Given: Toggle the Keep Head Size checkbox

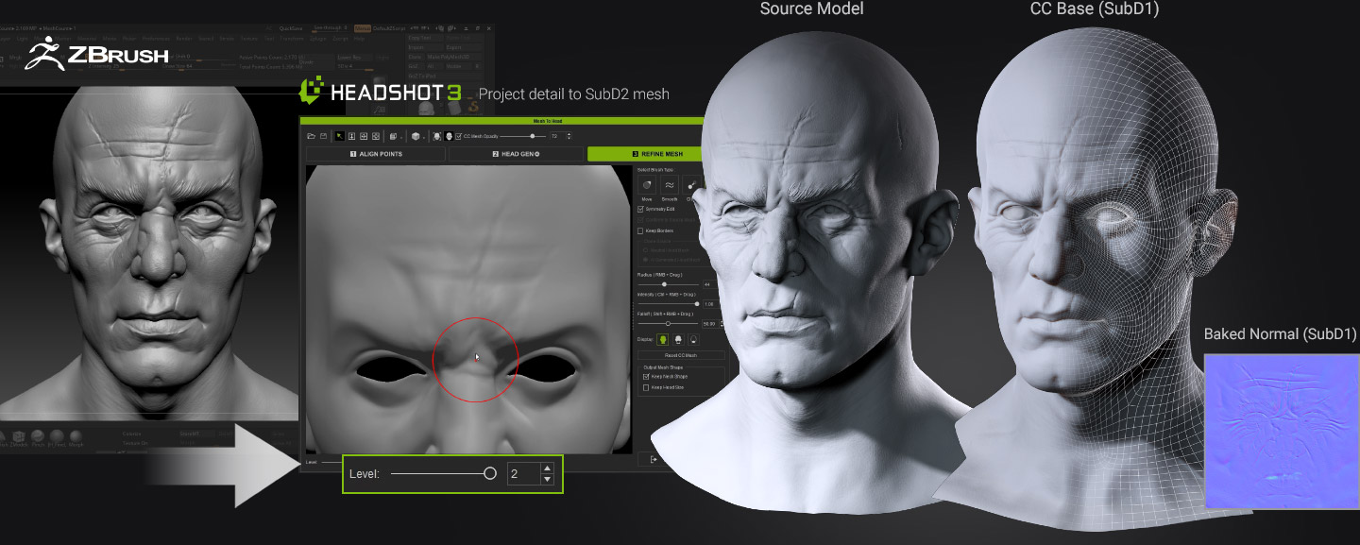Looking at the screenshot, I should [645, 386].
